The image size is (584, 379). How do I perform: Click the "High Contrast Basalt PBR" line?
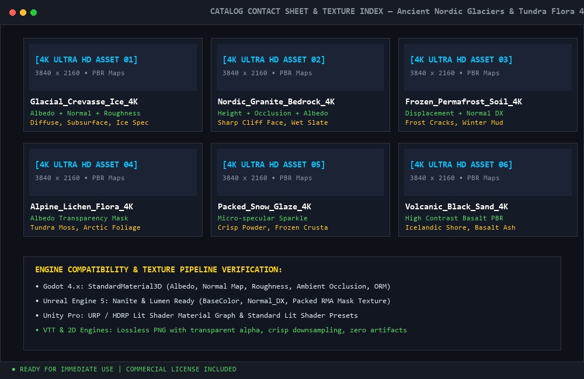click(454, 218)
